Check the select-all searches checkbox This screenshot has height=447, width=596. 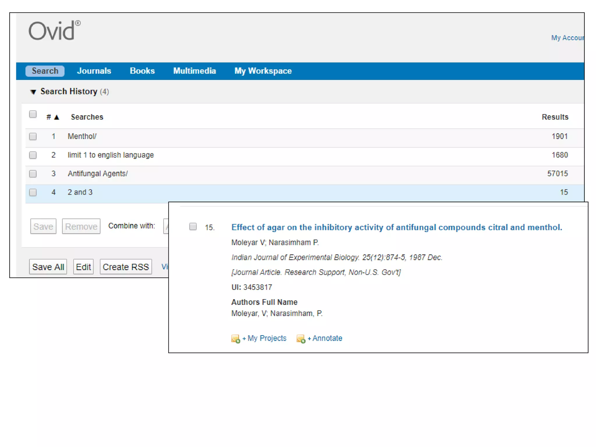click(x=33, y=114)
